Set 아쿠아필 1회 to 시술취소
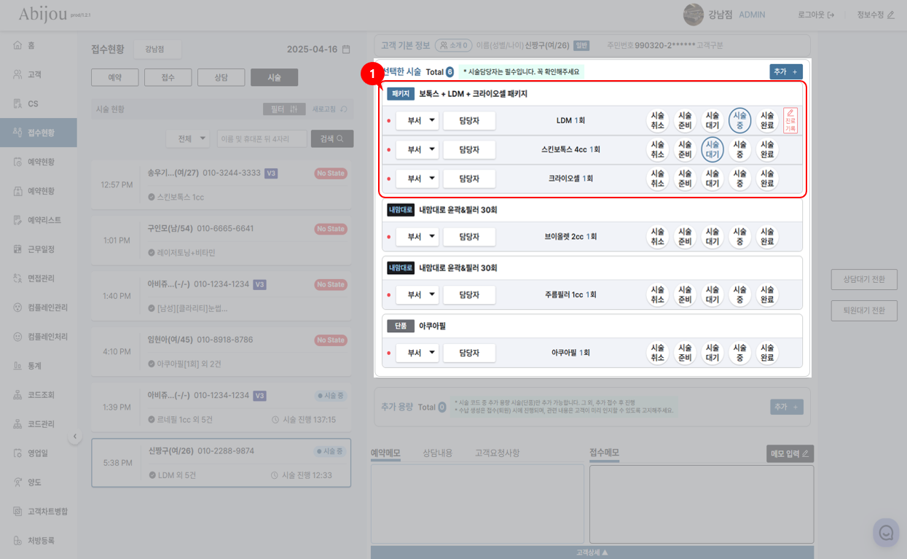Screen dimensions: 907x559 [658, 353]
